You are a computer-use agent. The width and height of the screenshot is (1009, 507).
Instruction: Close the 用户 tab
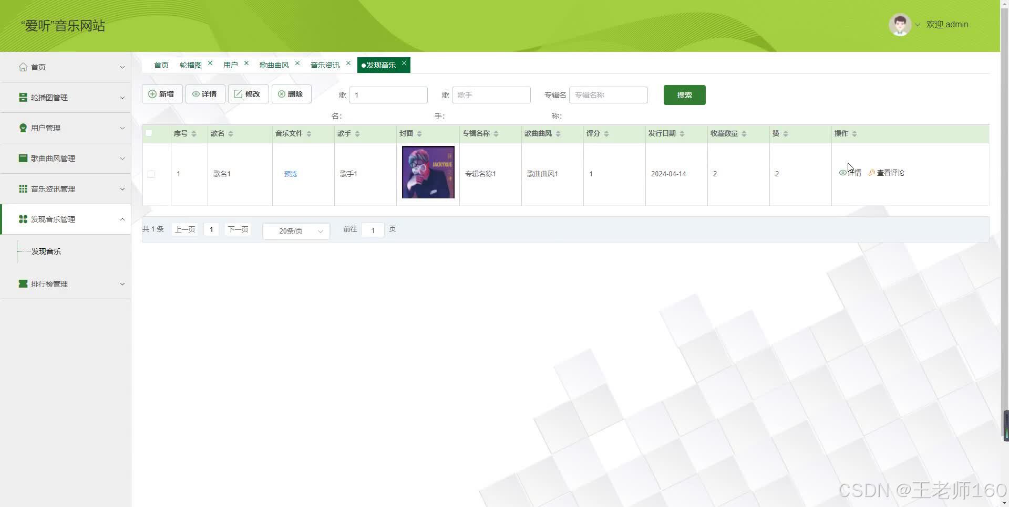pos(246,63)
